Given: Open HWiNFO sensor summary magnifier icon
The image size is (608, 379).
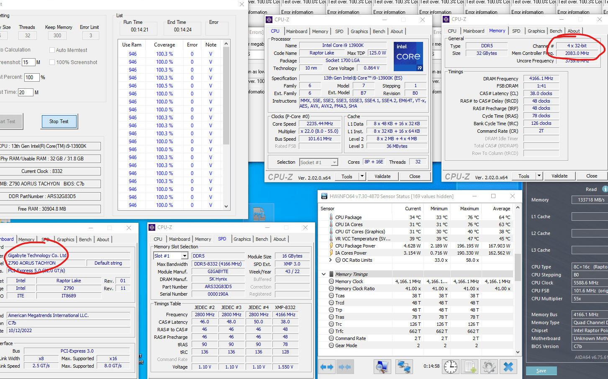Looking at the screenshot, I should (382, 367).
